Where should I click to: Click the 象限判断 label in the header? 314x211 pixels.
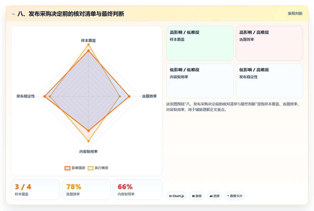tap(295, 14)
